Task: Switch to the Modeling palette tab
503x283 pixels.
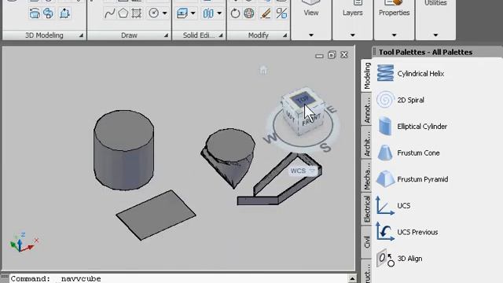Action: click(367, 75)
